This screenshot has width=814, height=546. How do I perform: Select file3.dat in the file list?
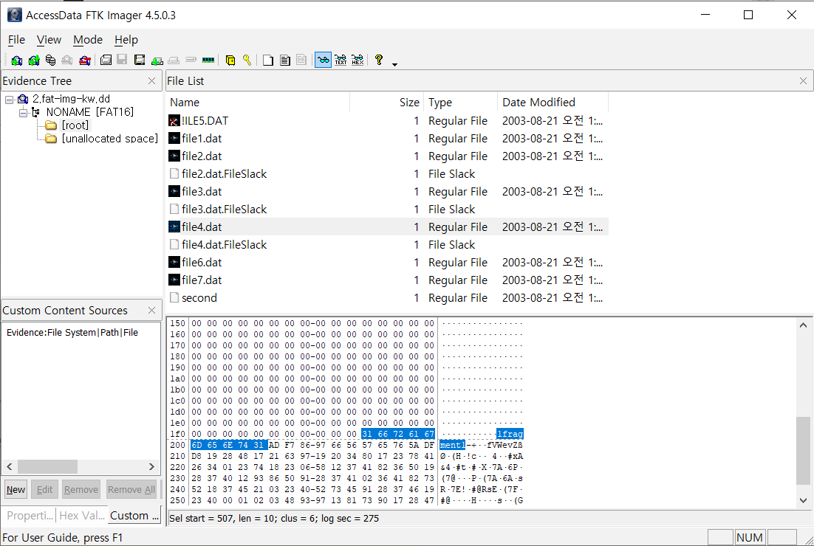coord(202,192)
